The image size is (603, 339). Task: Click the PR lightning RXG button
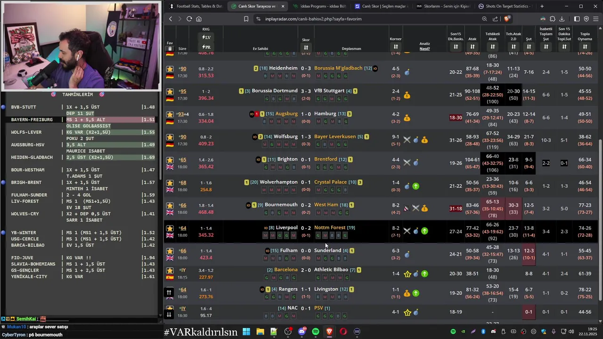coord(206,47)
